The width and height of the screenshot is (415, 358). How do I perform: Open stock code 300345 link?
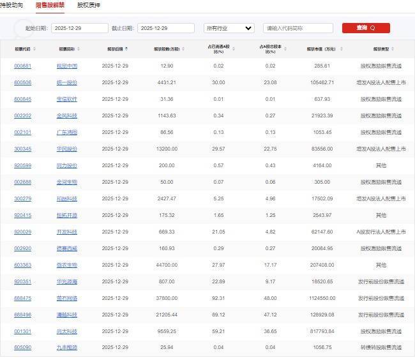point(22,149)
